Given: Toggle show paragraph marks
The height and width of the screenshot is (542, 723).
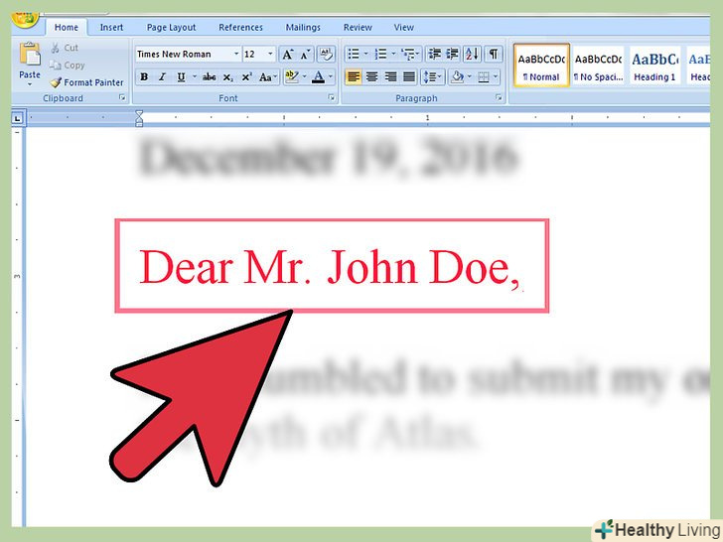Looking at the screenshot, I should (494, 55).
